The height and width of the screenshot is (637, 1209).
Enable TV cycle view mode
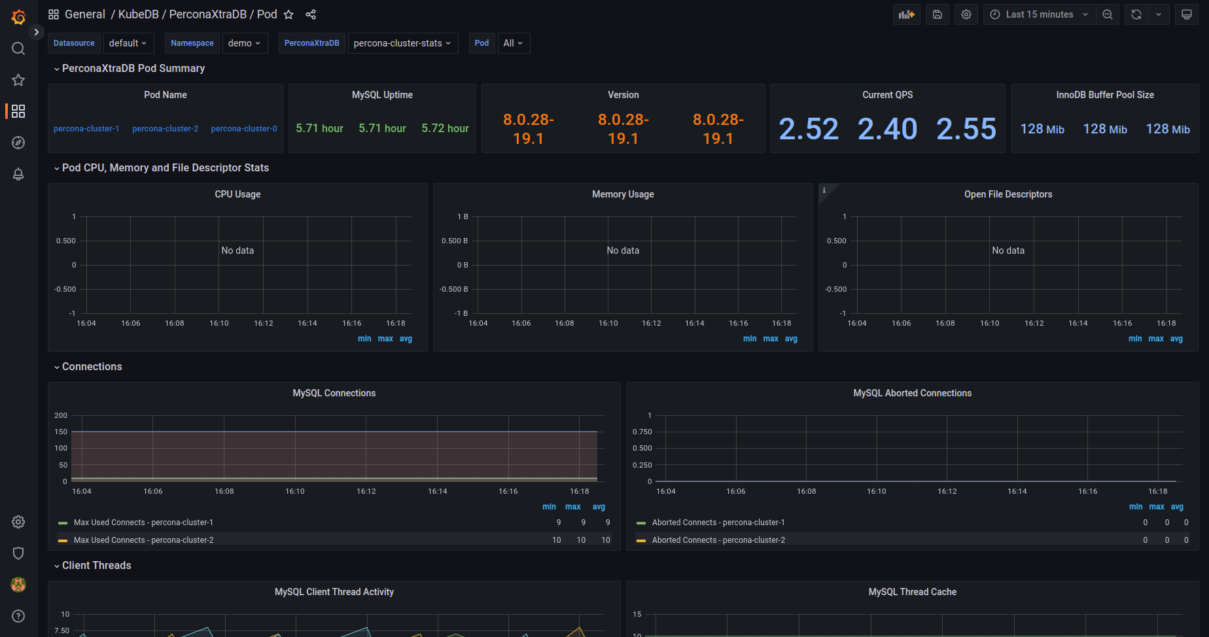click(1186, 14)
